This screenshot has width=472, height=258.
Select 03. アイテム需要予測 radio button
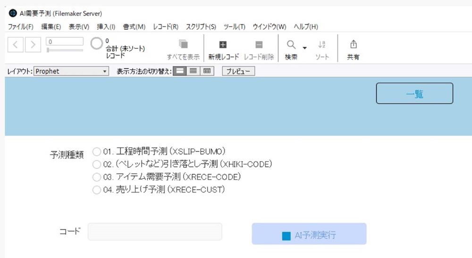97,177
